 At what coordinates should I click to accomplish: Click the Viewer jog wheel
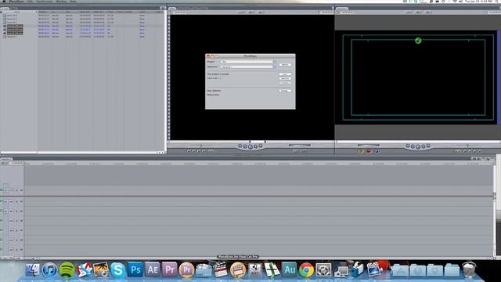pos(300,146)
